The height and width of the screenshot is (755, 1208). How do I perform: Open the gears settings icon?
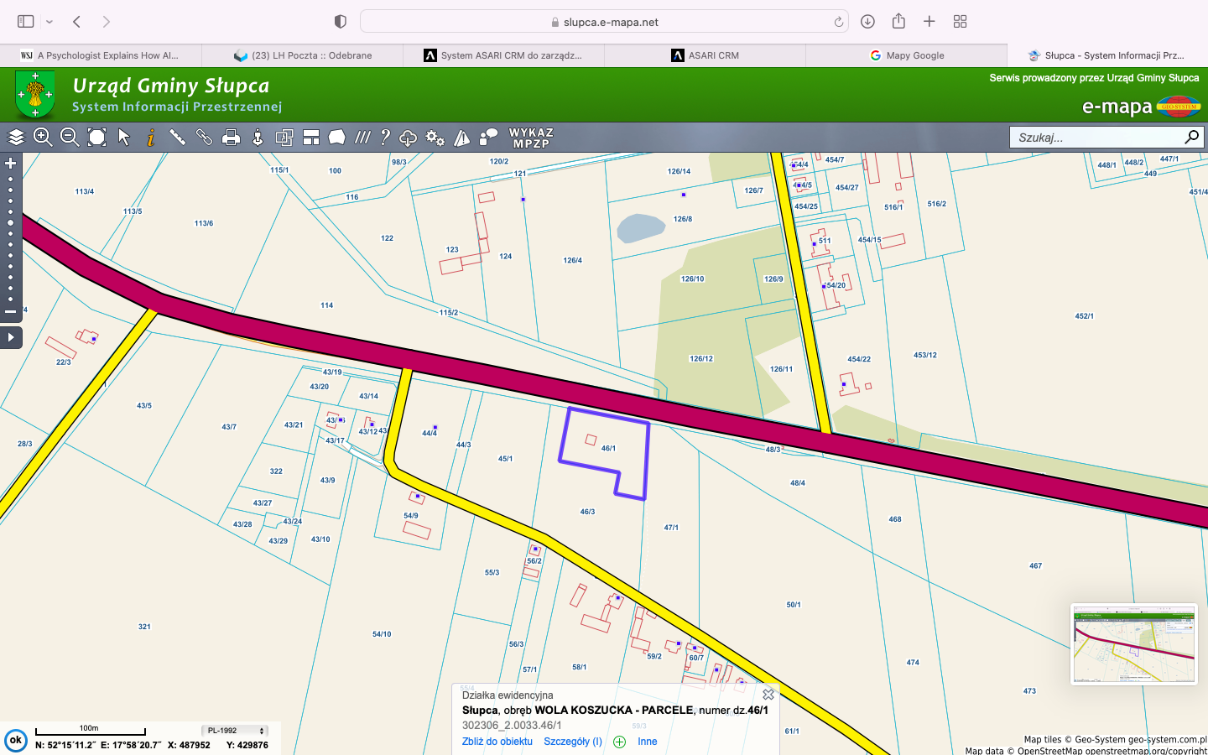click(x=435, y=138)
